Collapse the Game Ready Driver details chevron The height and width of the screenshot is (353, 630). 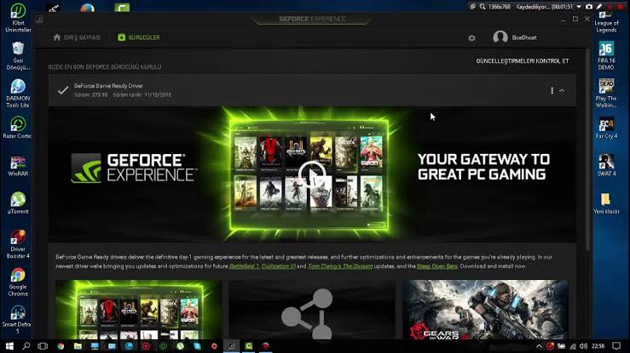point(562,90)
